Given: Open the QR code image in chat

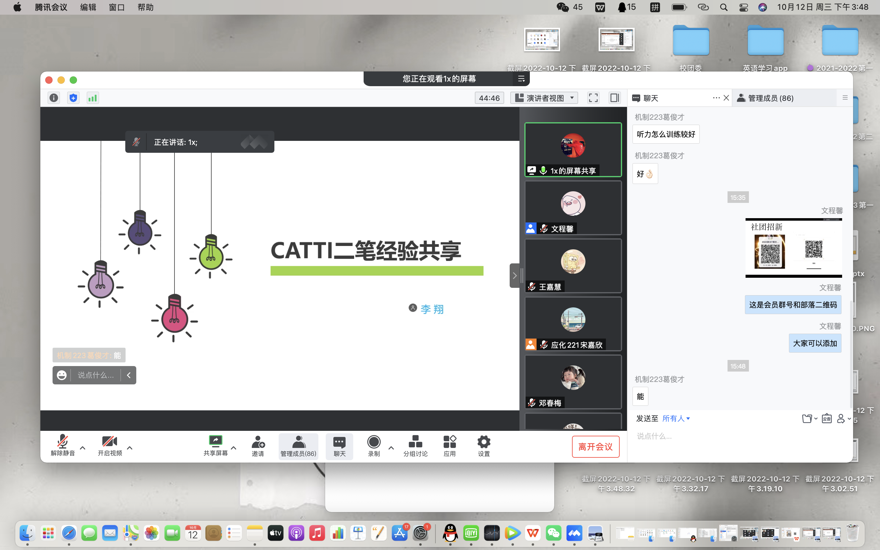Looking at the screenshot, I should 794,248.
